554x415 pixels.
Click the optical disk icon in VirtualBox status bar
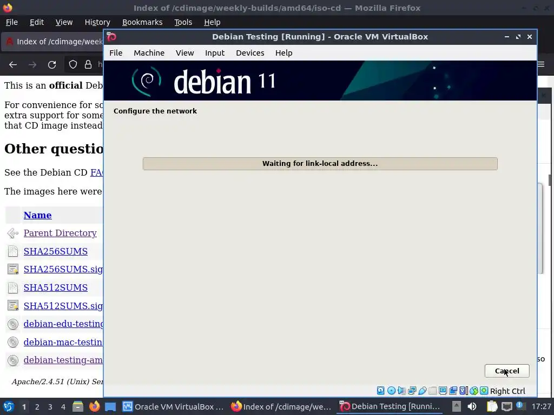pos(391,391)
